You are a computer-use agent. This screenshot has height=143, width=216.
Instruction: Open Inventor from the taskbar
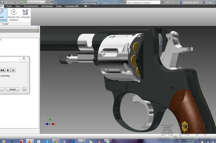pyautogui.click(x=30, y=141)
